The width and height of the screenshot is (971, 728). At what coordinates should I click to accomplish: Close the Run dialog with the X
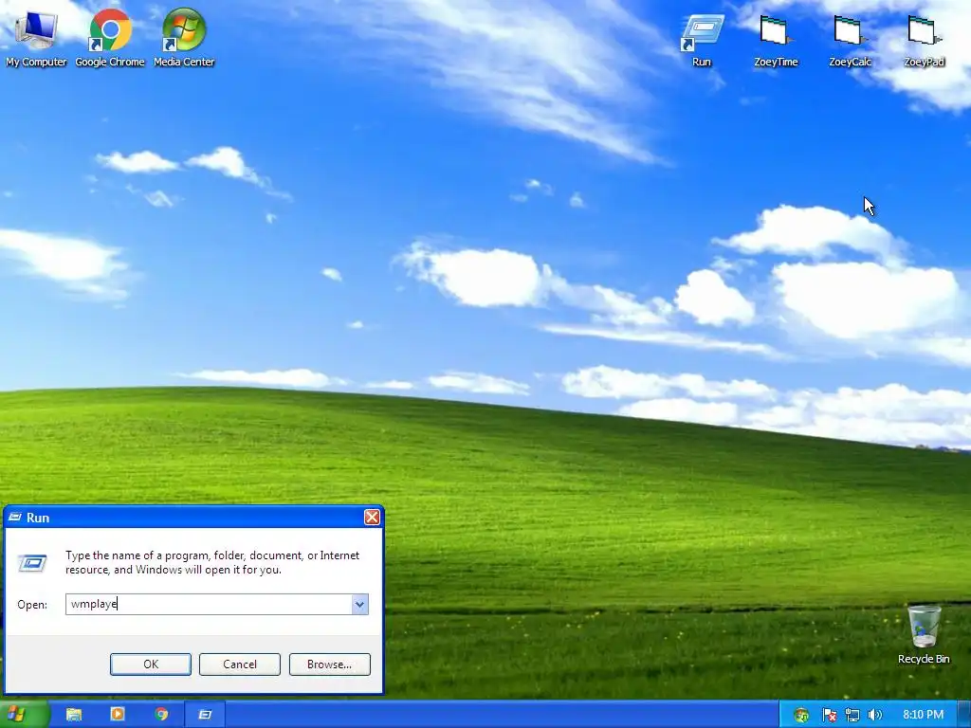372,517
